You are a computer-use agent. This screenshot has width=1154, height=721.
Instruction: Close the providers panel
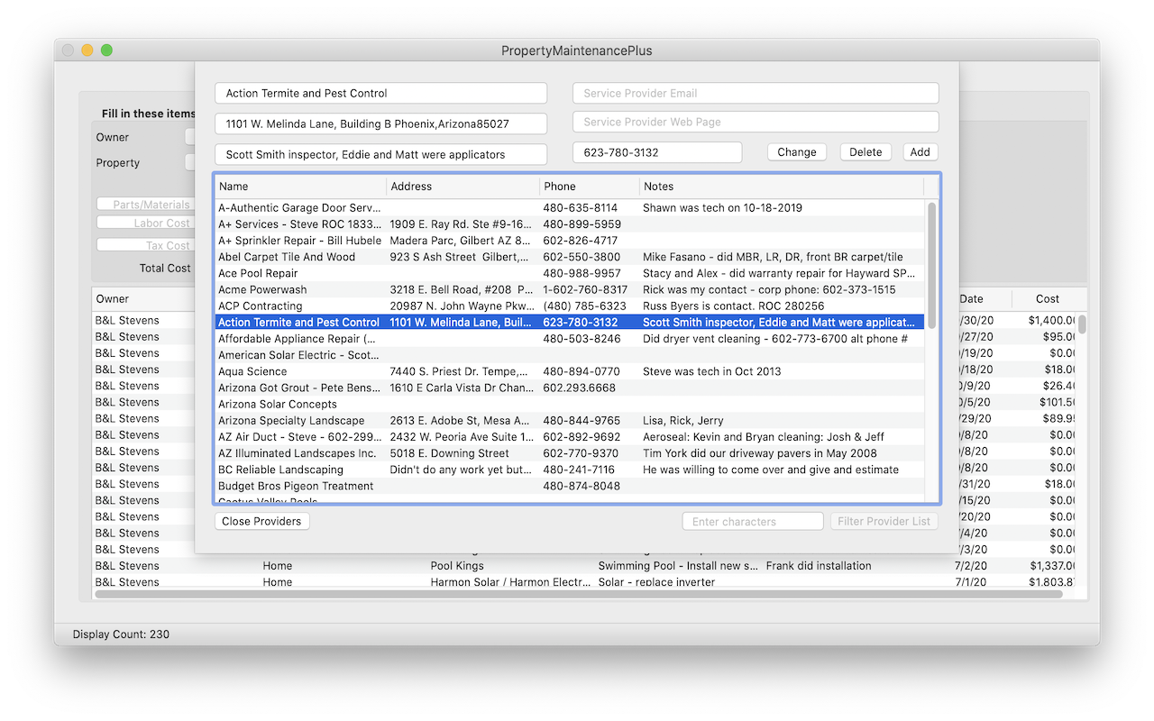tap(261, 521)
